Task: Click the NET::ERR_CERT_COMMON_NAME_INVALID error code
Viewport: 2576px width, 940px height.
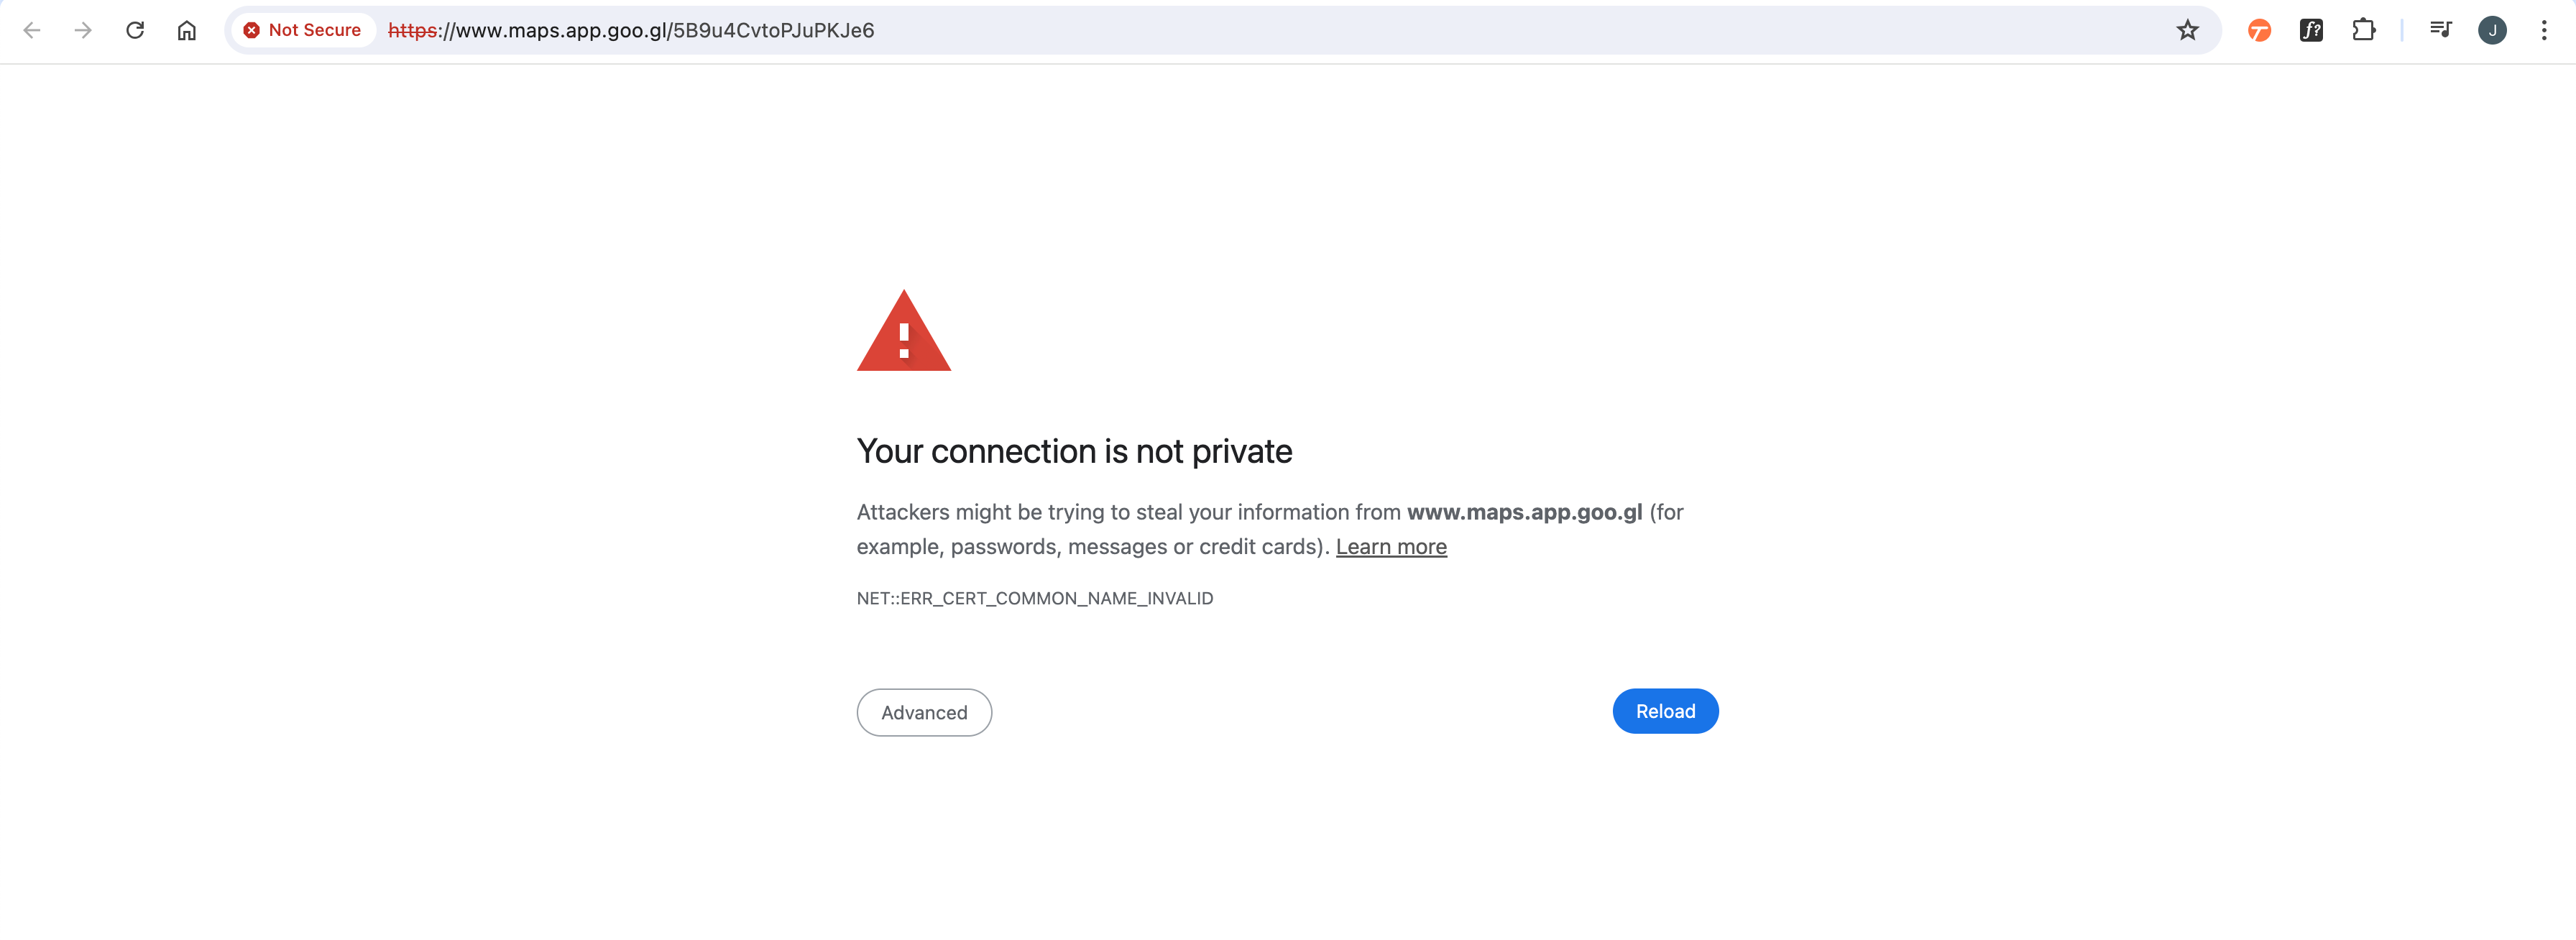Action: click(x=1035, y=598)
